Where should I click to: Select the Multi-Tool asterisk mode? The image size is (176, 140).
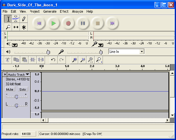24,27
